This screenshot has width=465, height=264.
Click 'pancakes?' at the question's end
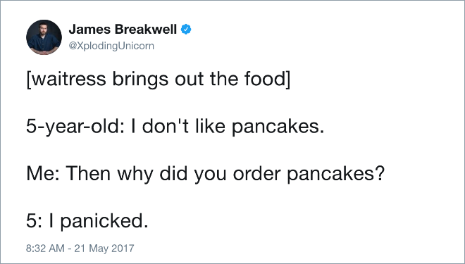[x=335, y=174]
